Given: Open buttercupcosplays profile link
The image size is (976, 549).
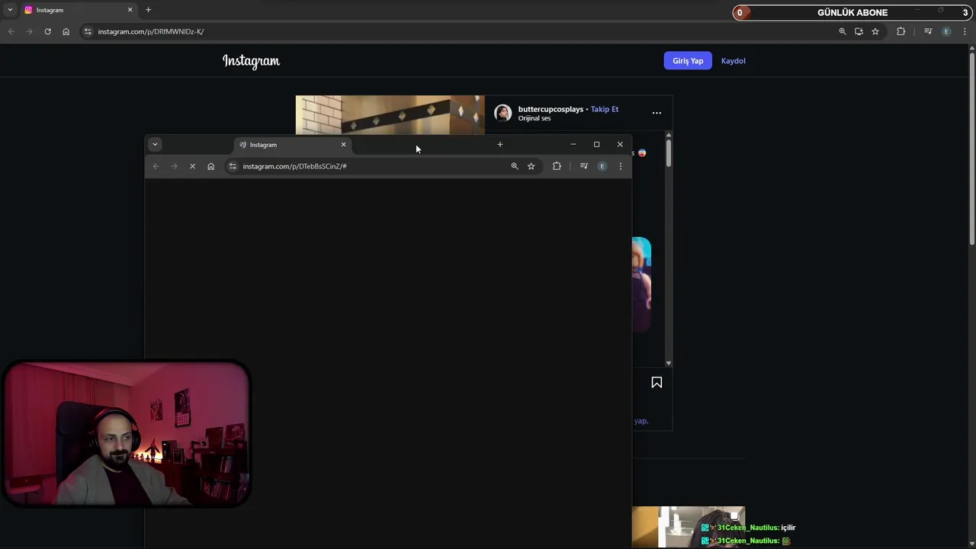Looking at the screenshot, I should point(551,109).
